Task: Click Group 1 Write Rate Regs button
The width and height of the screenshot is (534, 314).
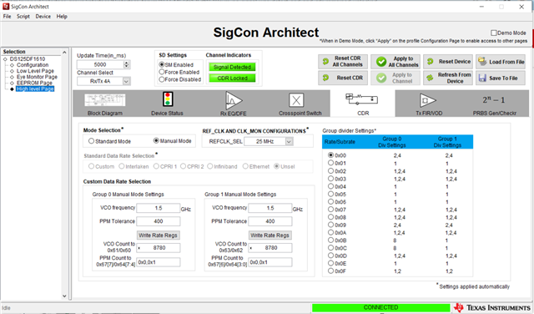Action: point(270,235)
